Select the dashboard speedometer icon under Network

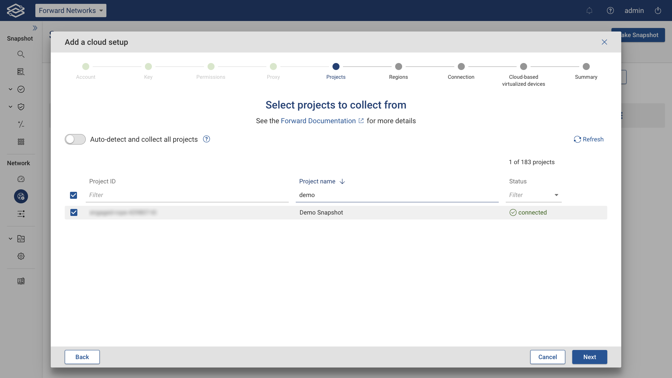click(21, 179)
